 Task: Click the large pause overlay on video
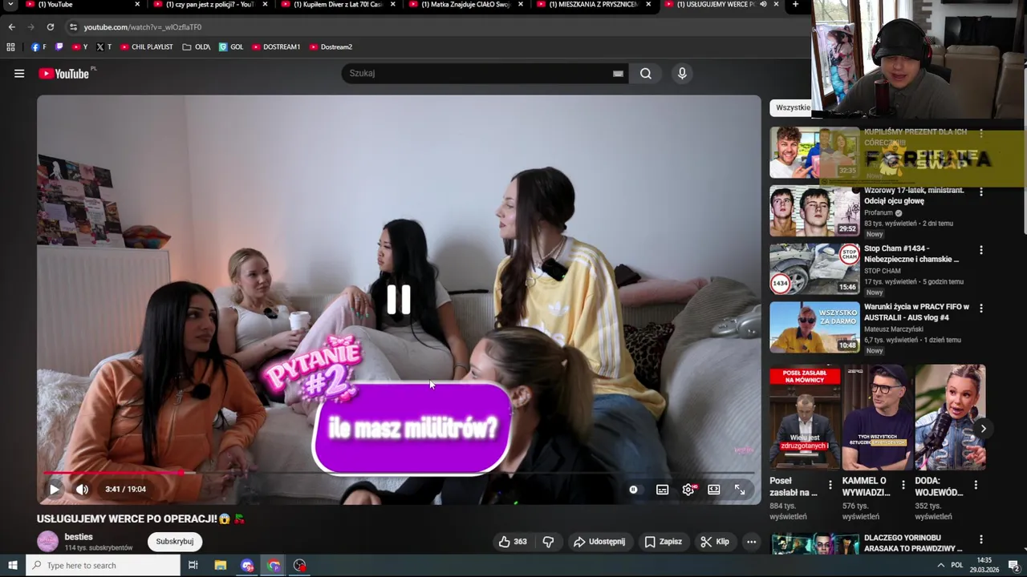[x=399, y=300]
